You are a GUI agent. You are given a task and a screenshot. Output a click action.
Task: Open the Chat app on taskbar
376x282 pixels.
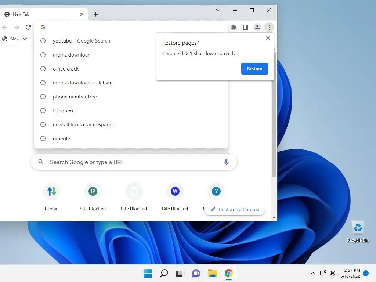tap(196, 273)
